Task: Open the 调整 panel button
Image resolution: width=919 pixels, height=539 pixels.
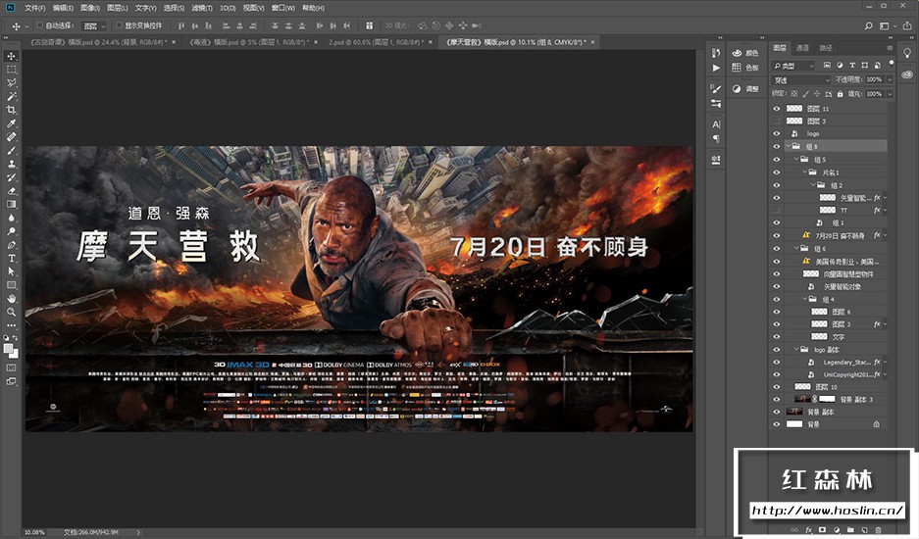Action: tap(745, 89)
